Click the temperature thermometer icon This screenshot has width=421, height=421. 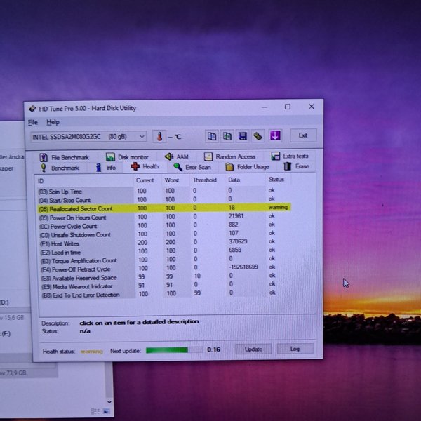(x=159, y=136)
